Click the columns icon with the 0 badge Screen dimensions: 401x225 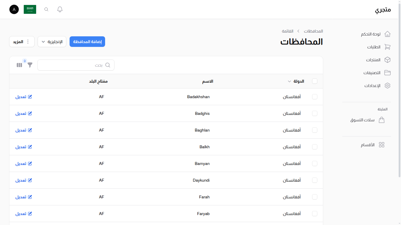pyautogui.click(x=19, y=65)
